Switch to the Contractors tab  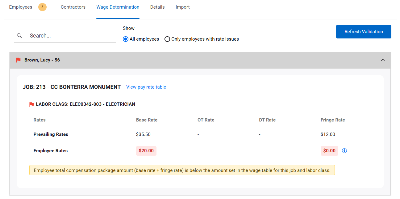(x=73, y=7)
